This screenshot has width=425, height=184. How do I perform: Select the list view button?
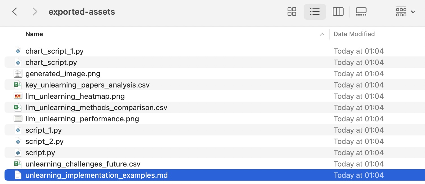click(315, 12)
